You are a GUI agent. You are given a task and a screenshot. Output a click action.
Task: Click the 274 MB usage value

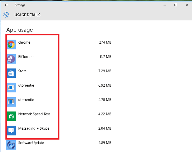(x=105, y=42)
